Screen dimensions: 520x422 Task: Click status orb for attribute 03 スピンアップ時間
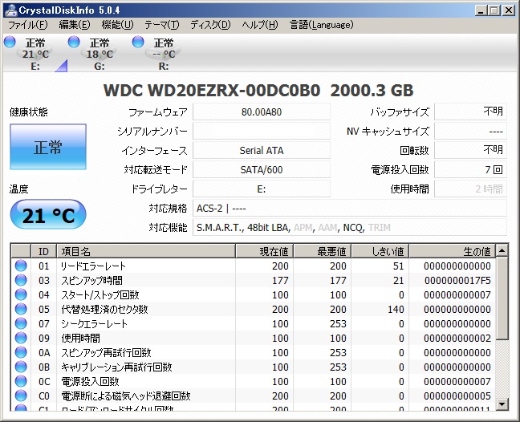point(21,280)
